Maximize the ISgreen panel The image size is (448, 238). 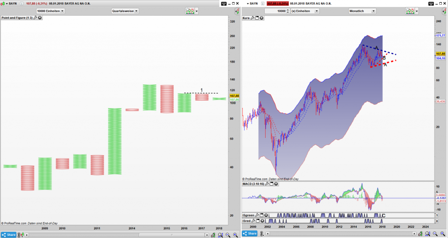[262, 215]
